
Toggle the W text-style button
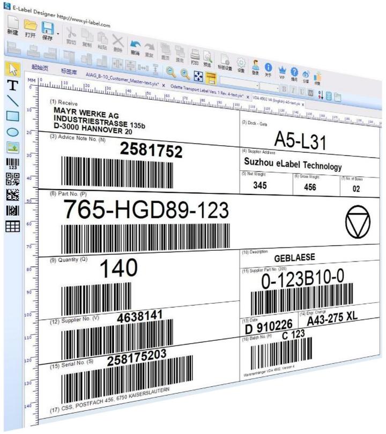tap(311, 93)
